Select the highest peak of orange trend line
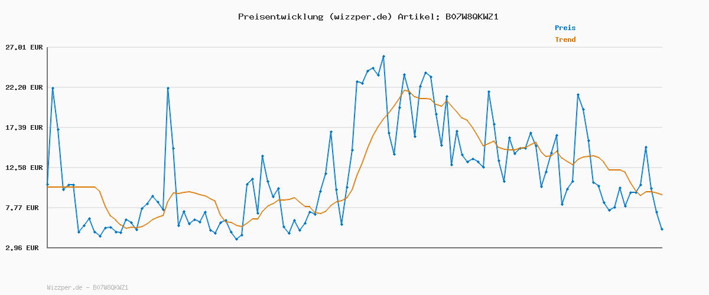This screenshot has height=295, width=709. (x=405, y=90)
